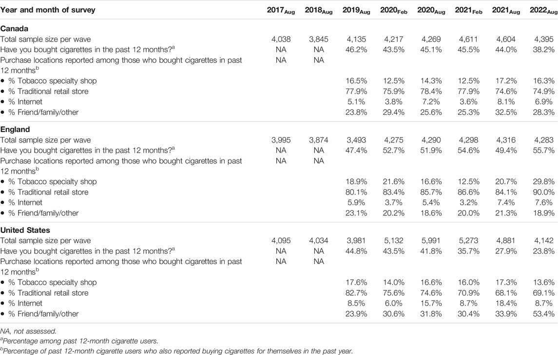The image size is (558, 355).
Task: Select United States 53.4% friend/family/other value
Action: point(543,314)
